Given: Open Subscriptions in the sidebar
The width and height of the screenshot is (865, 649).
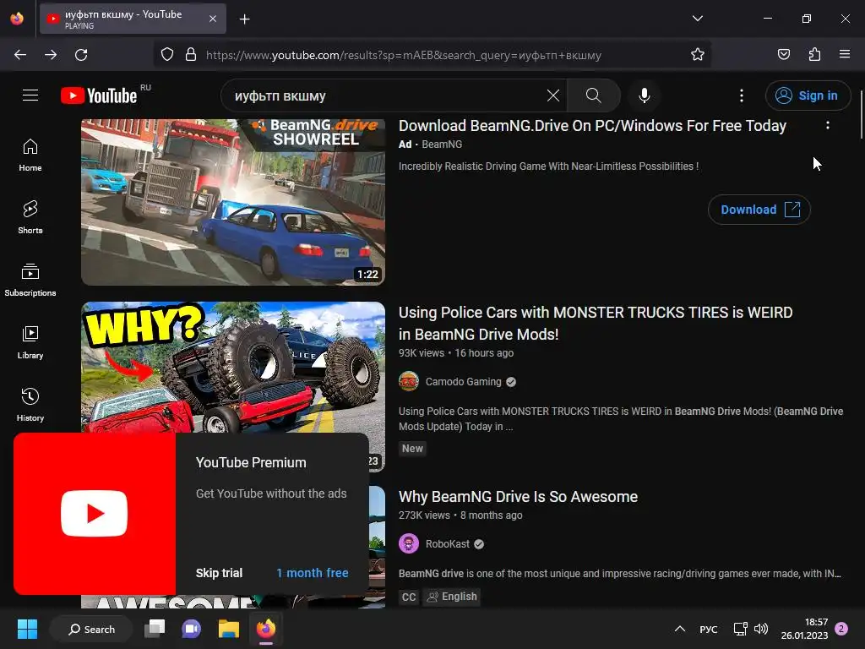Looking at the screenshot, I should pos(30,281).
